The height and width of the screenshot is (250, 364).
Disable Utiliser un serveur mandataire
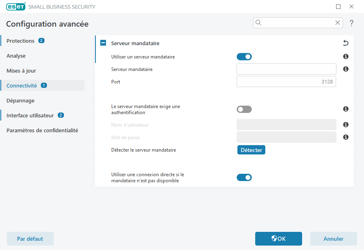pos(244,56)
